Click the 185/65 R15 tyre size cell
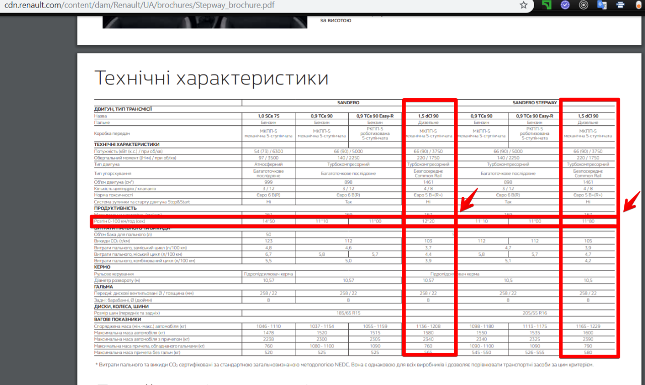The width and height of the screenshot is (645, 385). 349,313
